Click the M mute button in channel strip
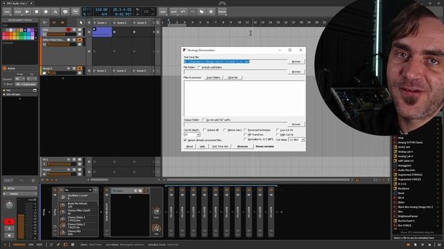This screenshot has width=444, height=249. point(9,235)
